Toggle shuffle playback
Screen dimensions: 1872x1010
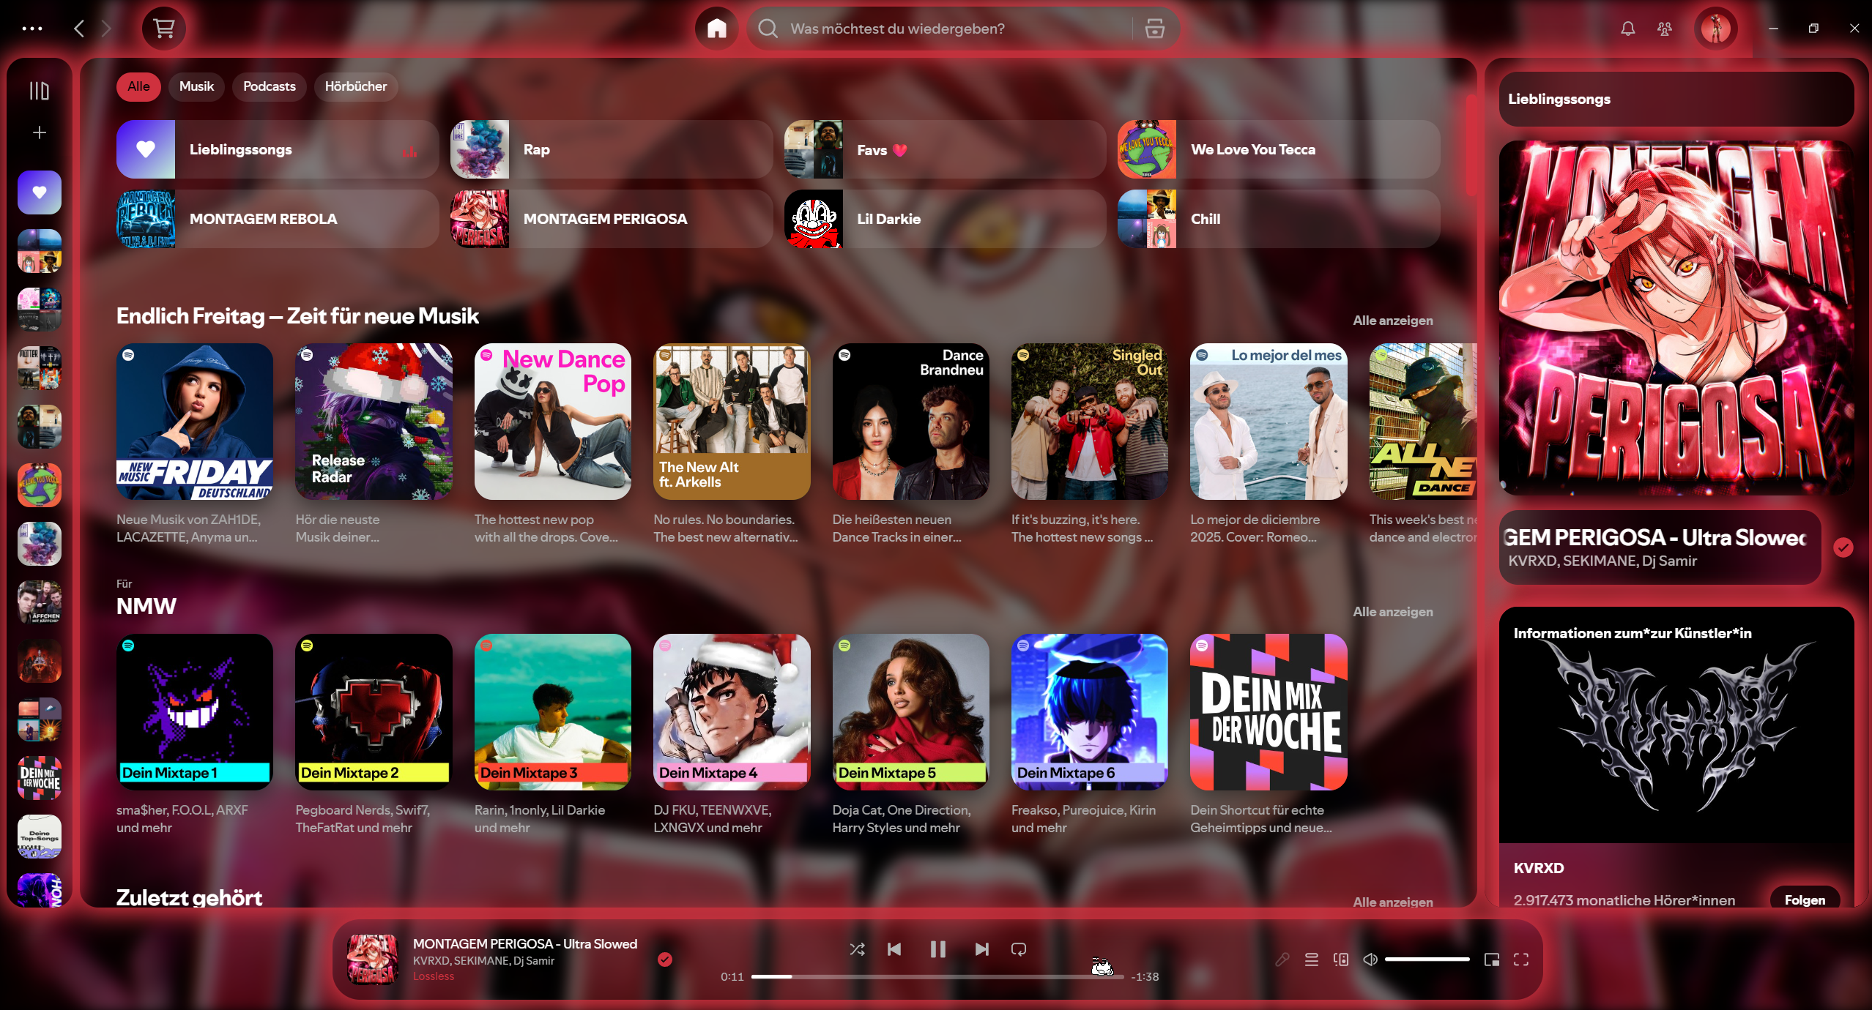pyautogui.click(x=857, y=949)
